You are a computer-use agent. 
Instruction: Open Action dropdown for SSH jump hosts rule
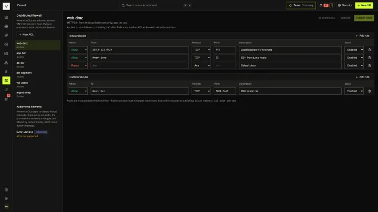click(x=78, y=58)
